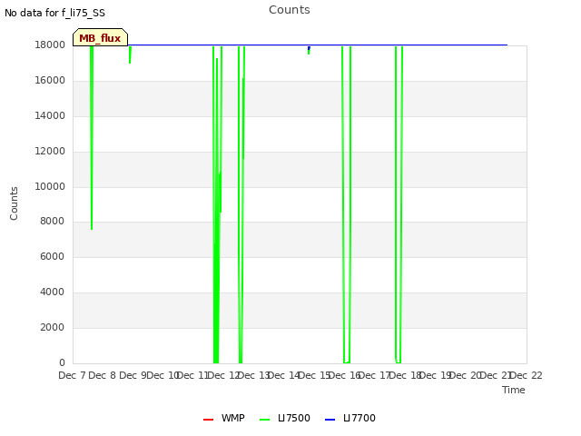Click the 'Dec 13' x-axis tick label
Screen dimensions: 581x436
point(254,375)
